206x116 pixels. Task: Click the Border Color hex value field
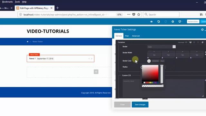click(155, 61)
